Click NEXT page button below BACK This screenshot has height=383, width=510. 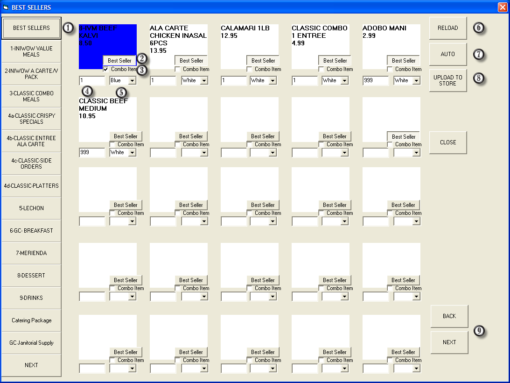coord(449,343)
